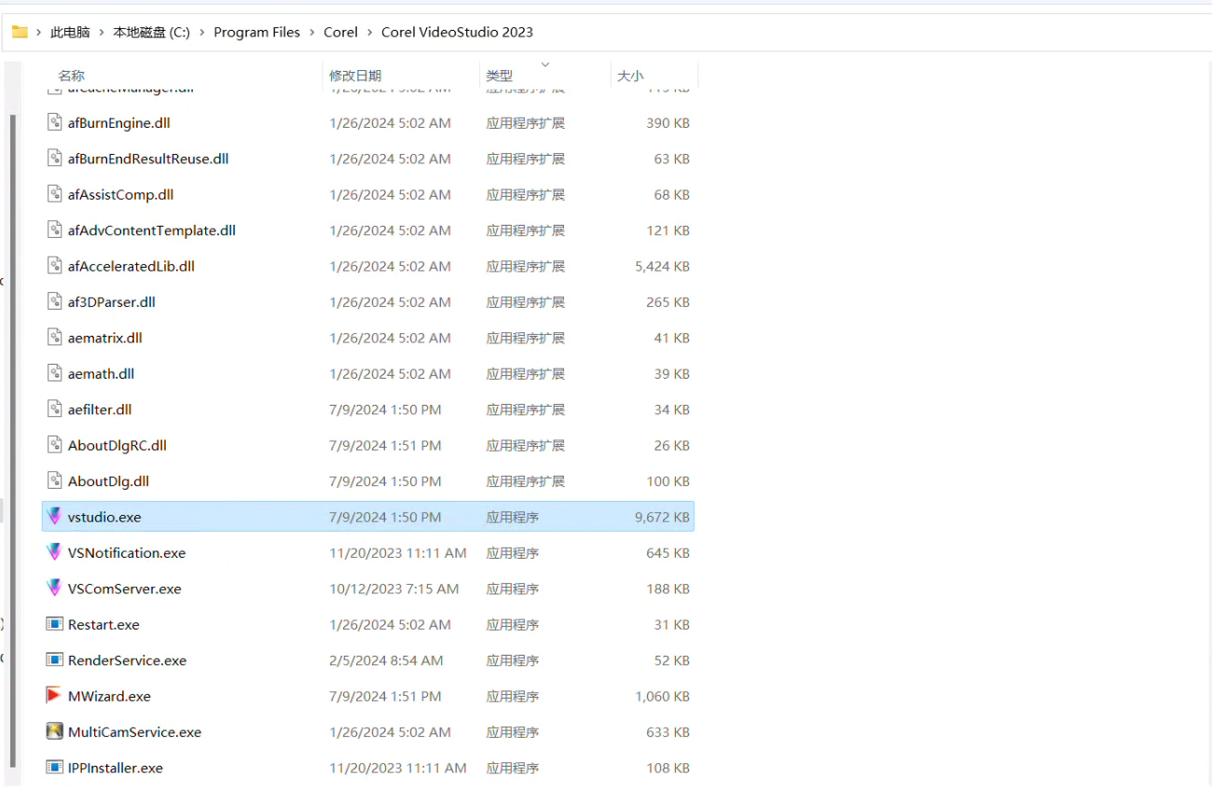Sort by the 名称 column header
The width and height of the screenshot is (1212, 790).
[72, 76]
